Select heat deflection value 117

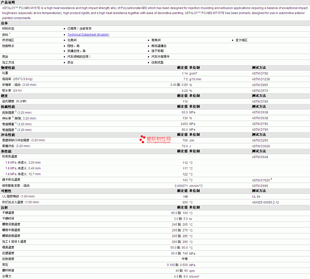185,169
